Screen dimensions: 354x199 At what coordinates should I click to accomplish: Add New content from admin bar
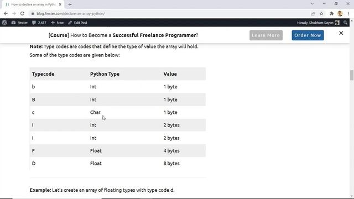[58, 23]
